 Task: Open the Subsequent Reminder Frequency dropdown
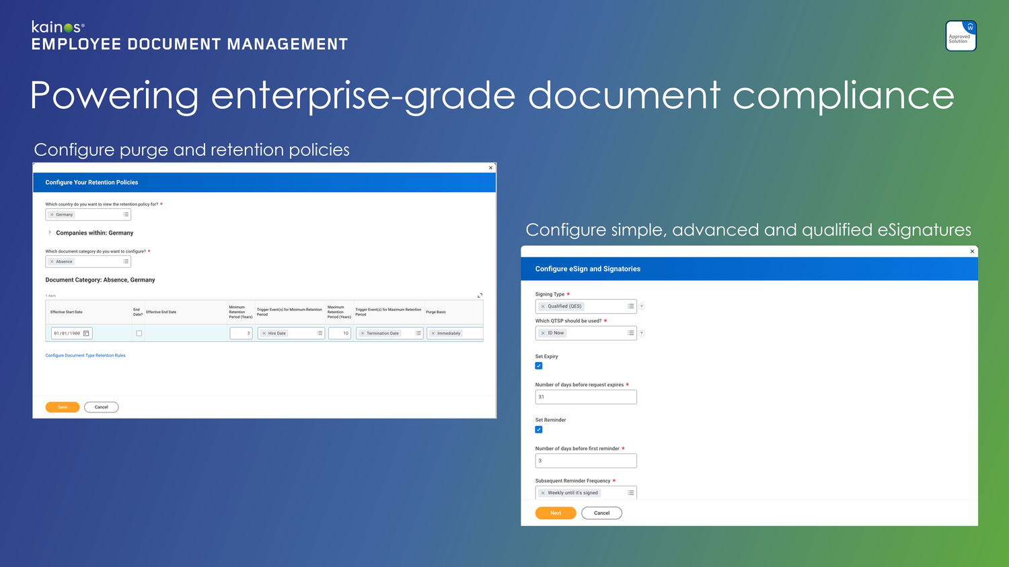coord(631,492)
